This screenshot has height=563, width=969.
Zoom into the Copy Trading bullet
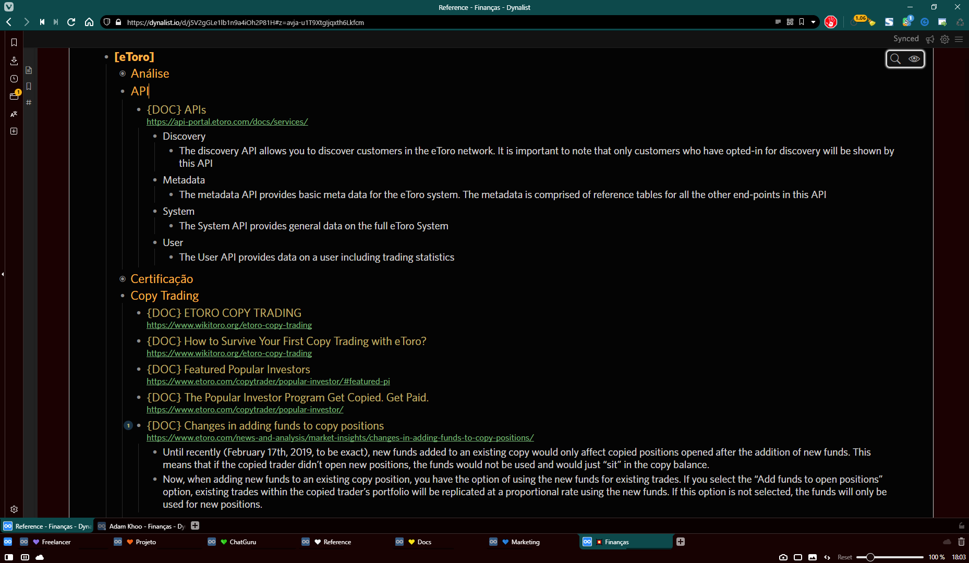(123, 296)
